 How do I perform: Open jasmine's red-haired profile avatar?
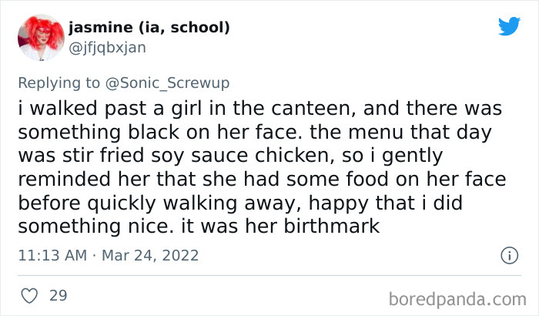coord(38,37)
